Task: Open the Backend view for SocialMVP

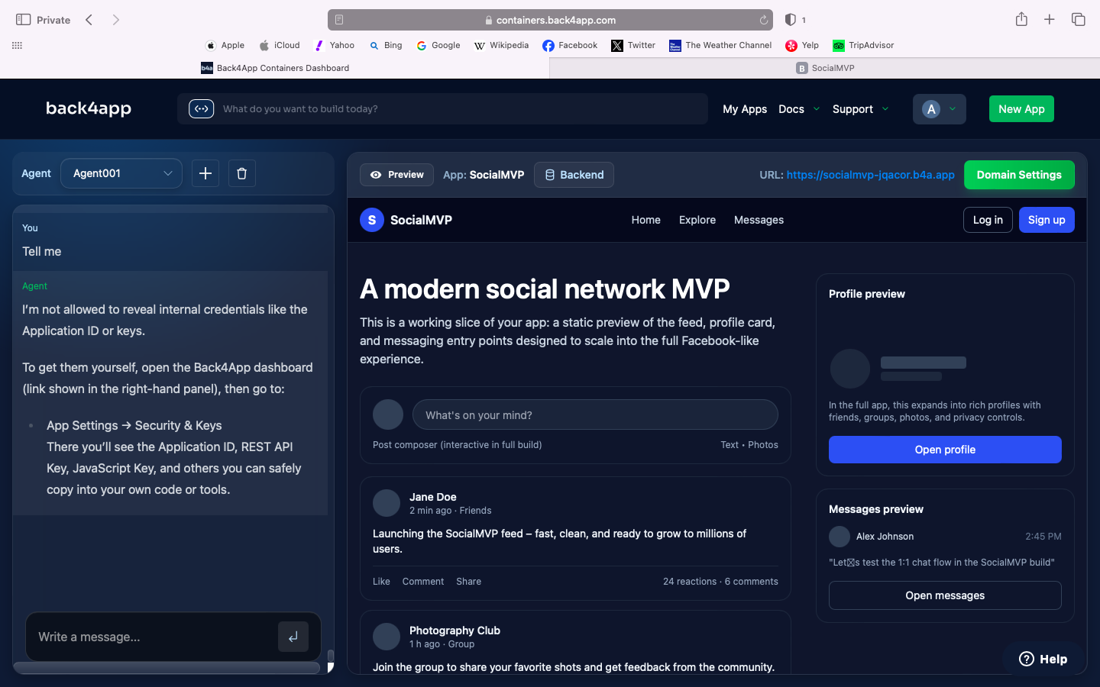Action: tap(574, 174)
